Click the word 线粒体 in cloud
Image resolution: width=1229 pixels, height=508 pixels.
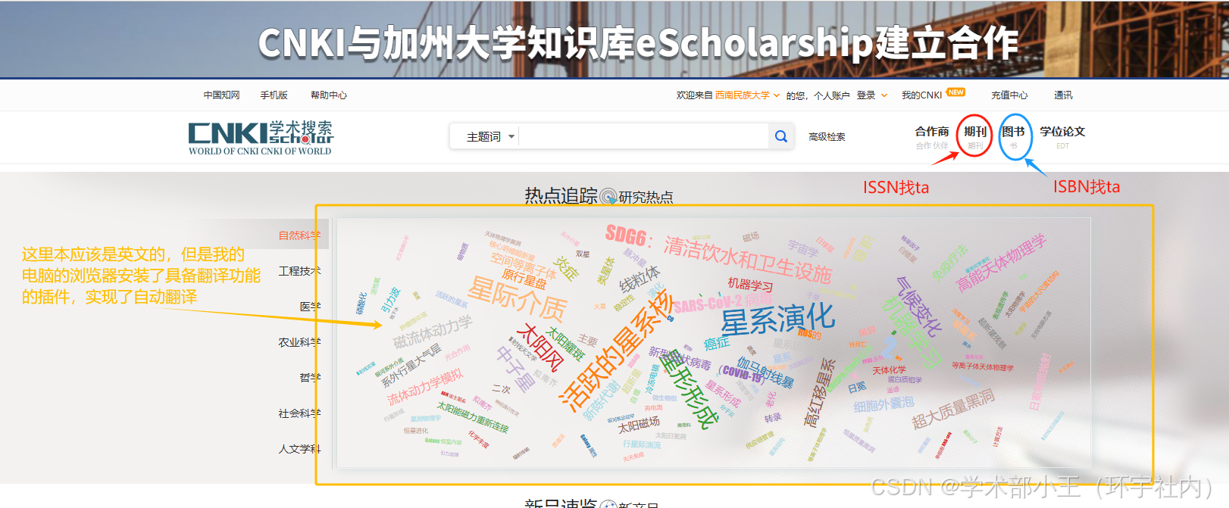click(640, 279)
